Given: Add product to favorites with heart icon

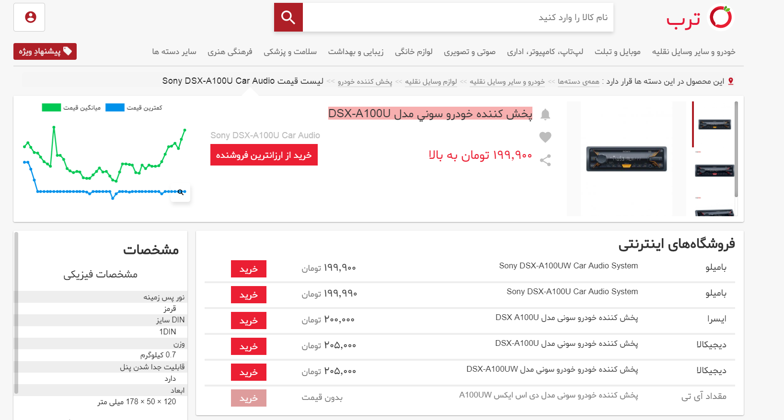Looking at the screenshot, I should pyautogui.click(x=545, y=137).
